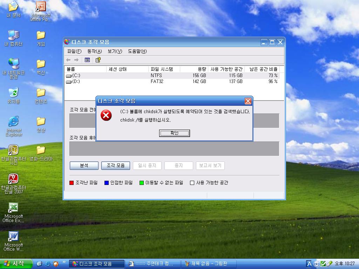Click the white 사용 가능한 공간 legend swatch
This screenshot has width=359, height=269.
pos(192,183)
